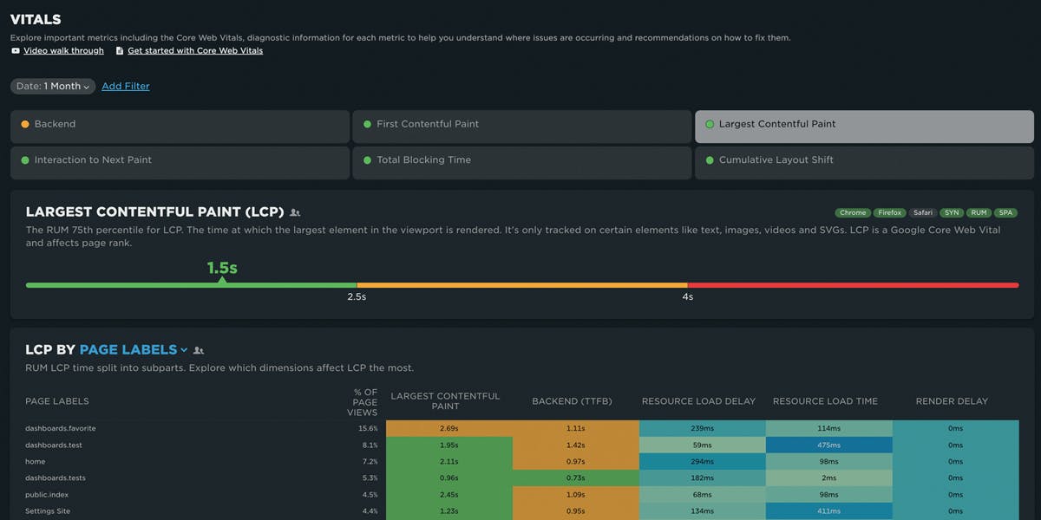Click the green status dot on First Contentful Paint
Screen dimensions: 1041x520
[368, 124]
